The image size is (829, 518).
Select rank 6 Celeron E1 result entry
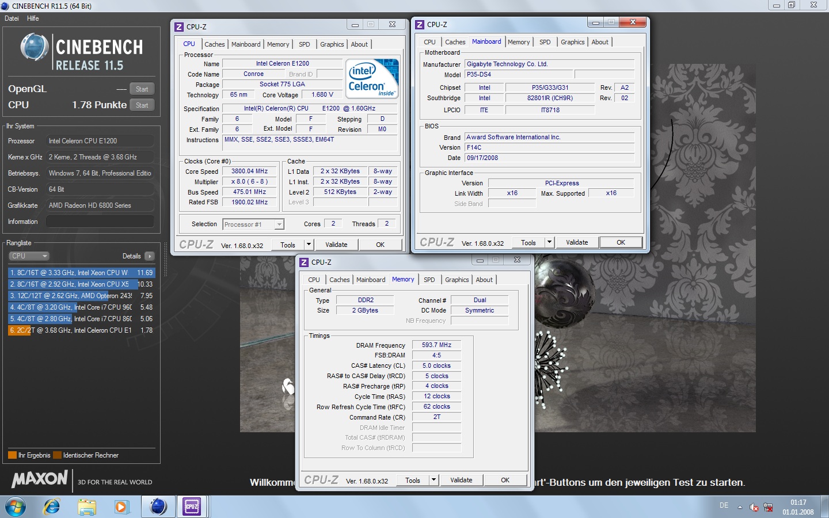point(81,330)
